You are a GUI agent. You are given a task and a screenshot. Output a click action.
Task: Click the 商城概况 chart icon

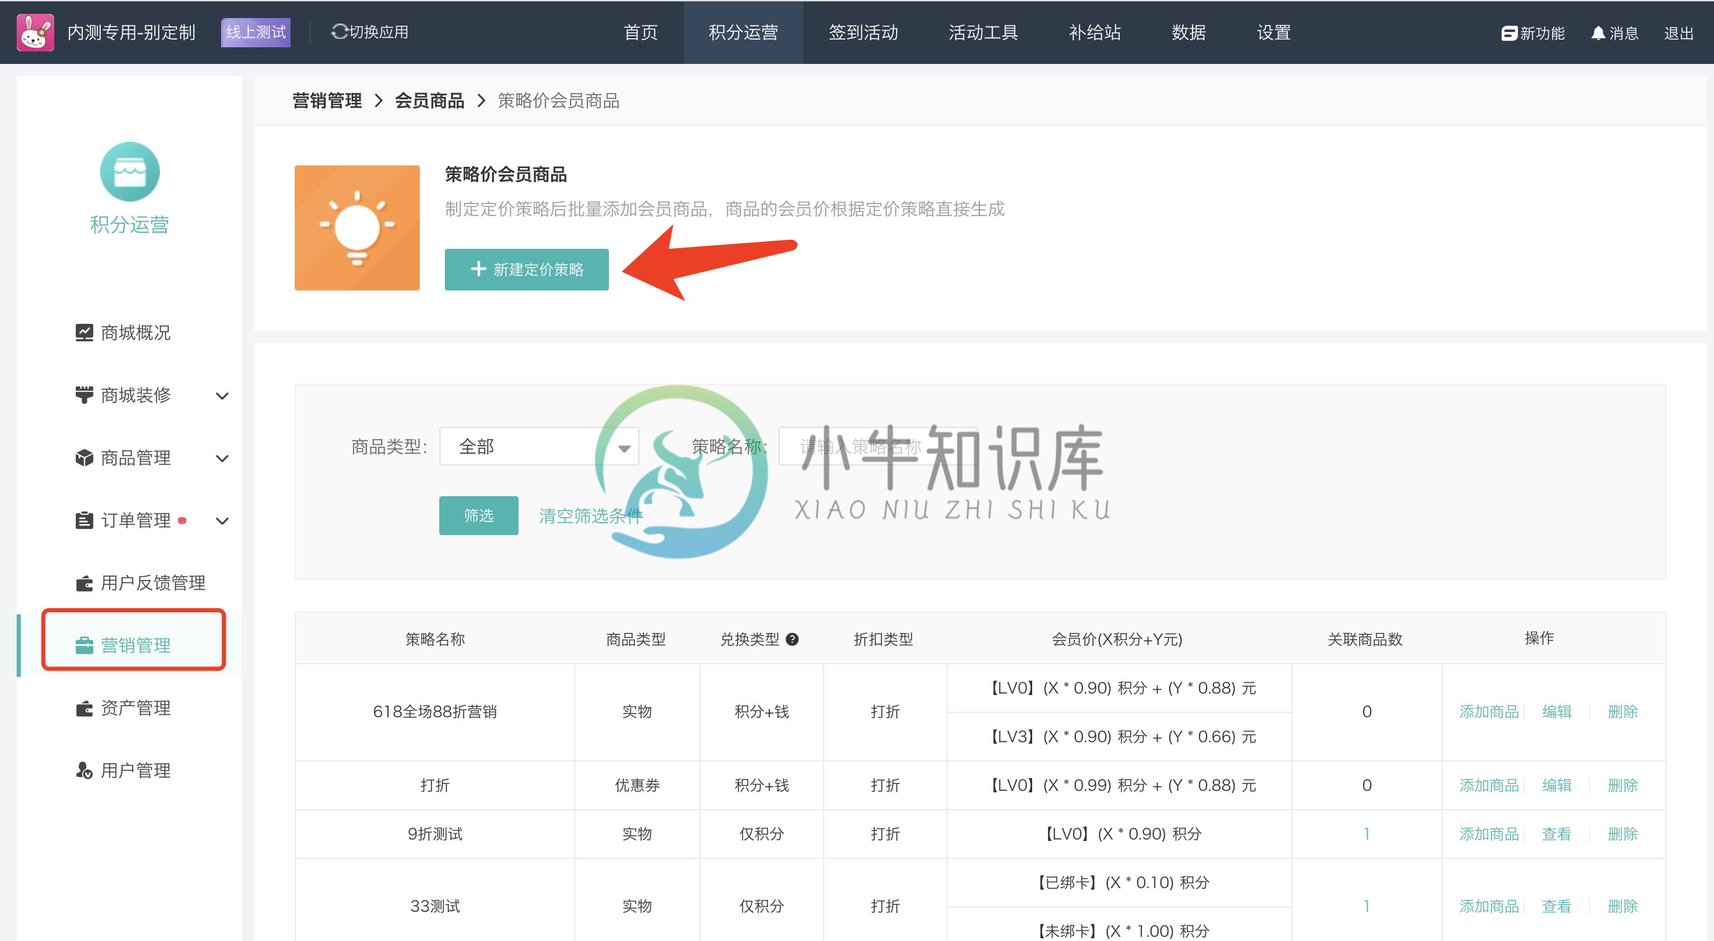(x=84, y=332)
